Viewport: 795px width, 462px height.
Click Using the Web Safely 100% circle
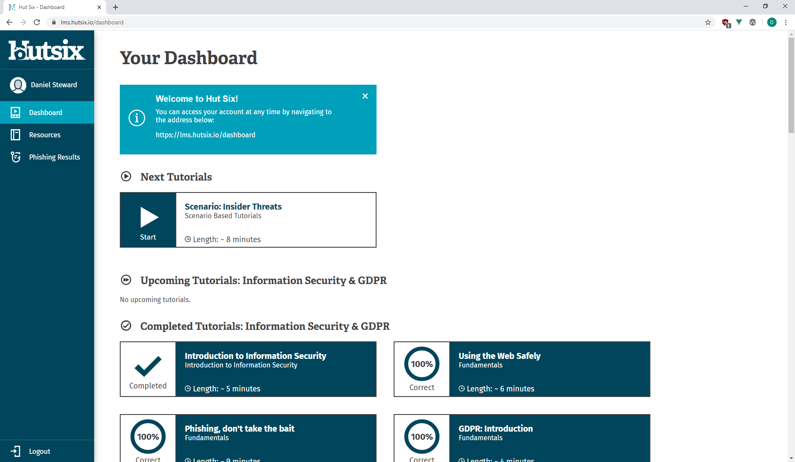pos(421,364)
